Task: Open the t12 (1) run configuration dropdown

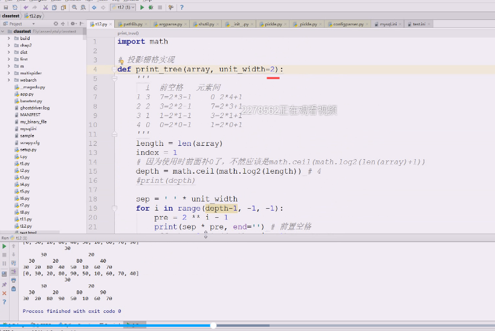Action: [123, 7]
